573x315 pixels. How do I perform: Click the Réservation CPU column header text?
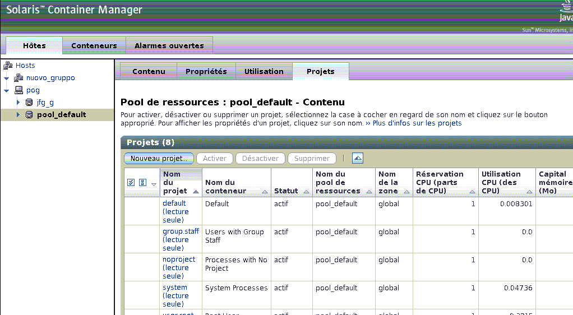pos(440,182)
